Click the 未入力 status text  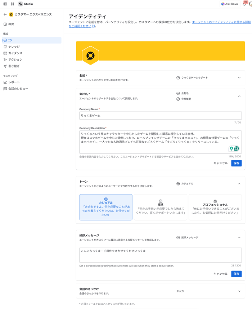click(180, 291)
